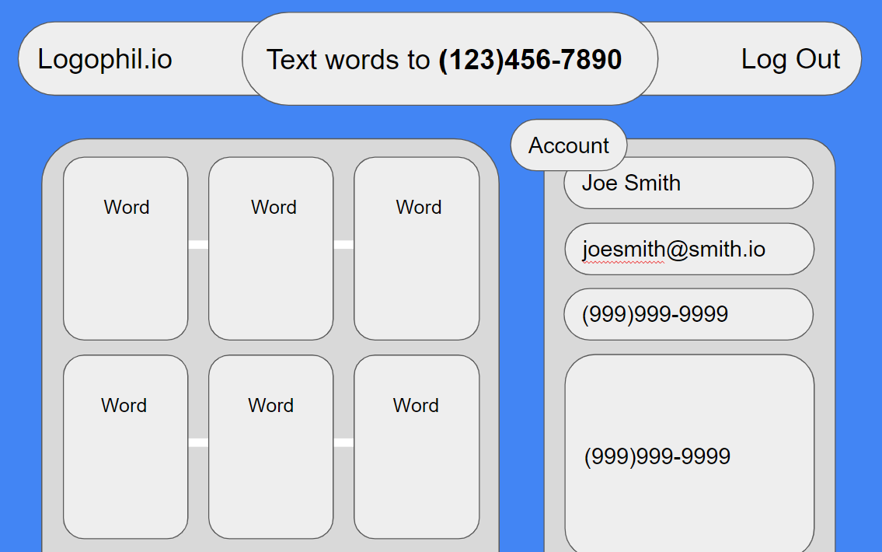Click the Joe Smith name field
The height and width of the screenshot is (552, 882).
688,183
